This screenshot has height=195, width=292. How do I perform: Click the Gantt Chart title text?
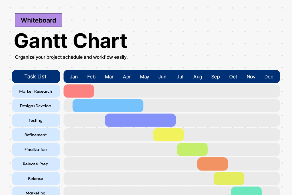(71, 41)
